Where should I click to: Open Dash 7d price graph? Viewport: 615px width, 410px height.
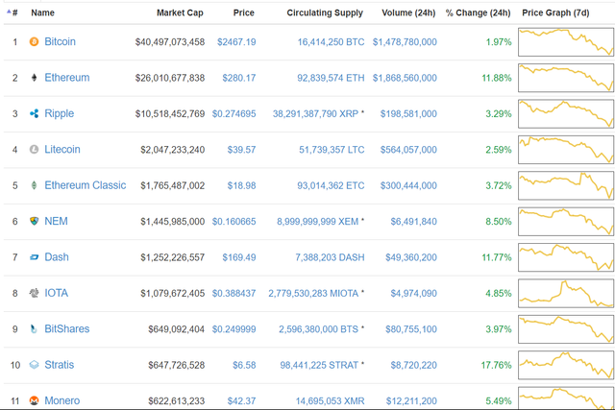click(566, 257)
